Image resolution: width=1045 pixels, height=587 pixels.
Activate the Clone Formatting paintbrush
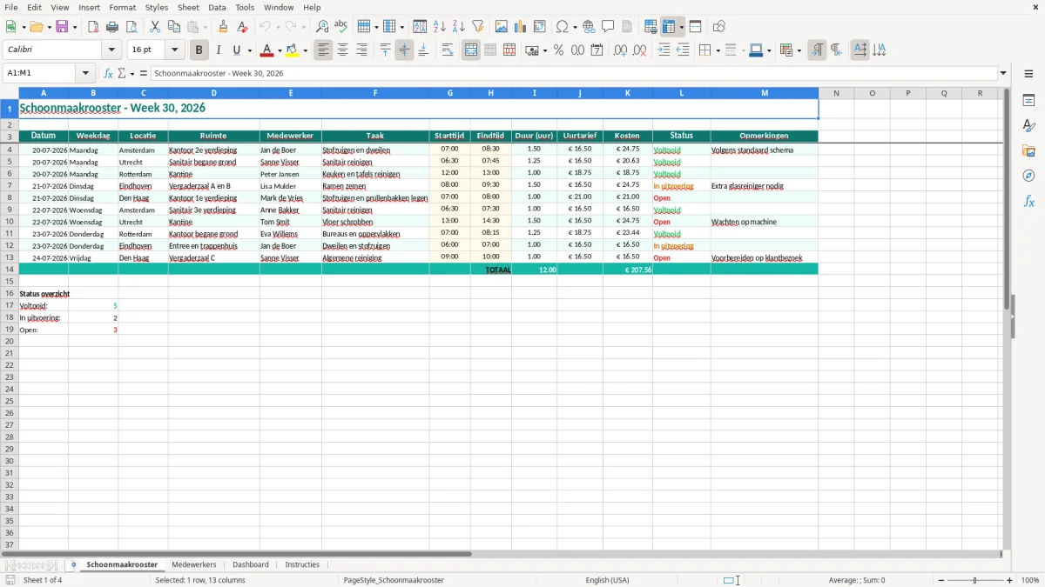coord(223,27)
